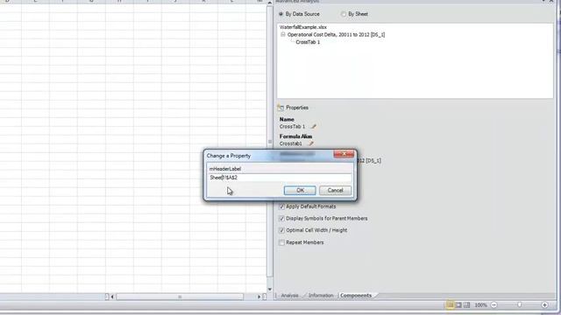Select the By Sheet radio button

[x=344, y=14]
